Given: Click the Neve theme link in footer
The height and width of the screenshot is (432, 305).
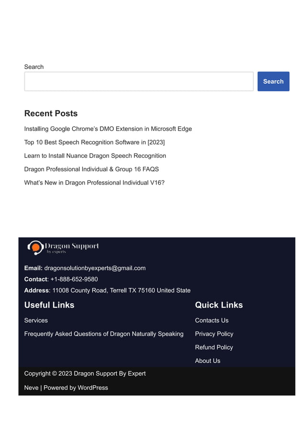Looking at the screenshot, I should tap(32, 388).
